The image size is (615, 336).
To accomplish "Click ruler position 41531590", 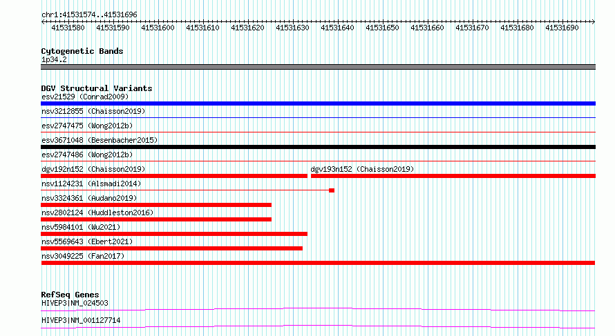I will 113,28.
